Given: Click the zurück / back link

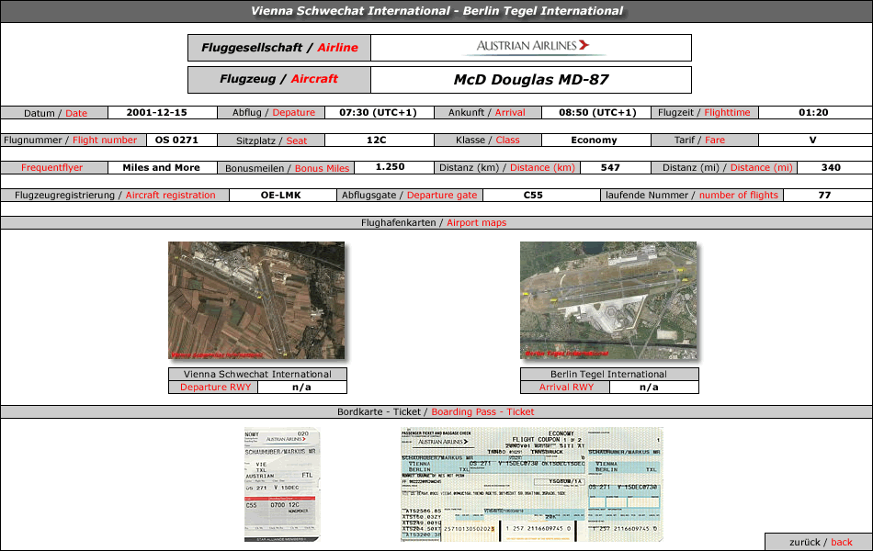Looking at the screenshot, I should 820,542.
